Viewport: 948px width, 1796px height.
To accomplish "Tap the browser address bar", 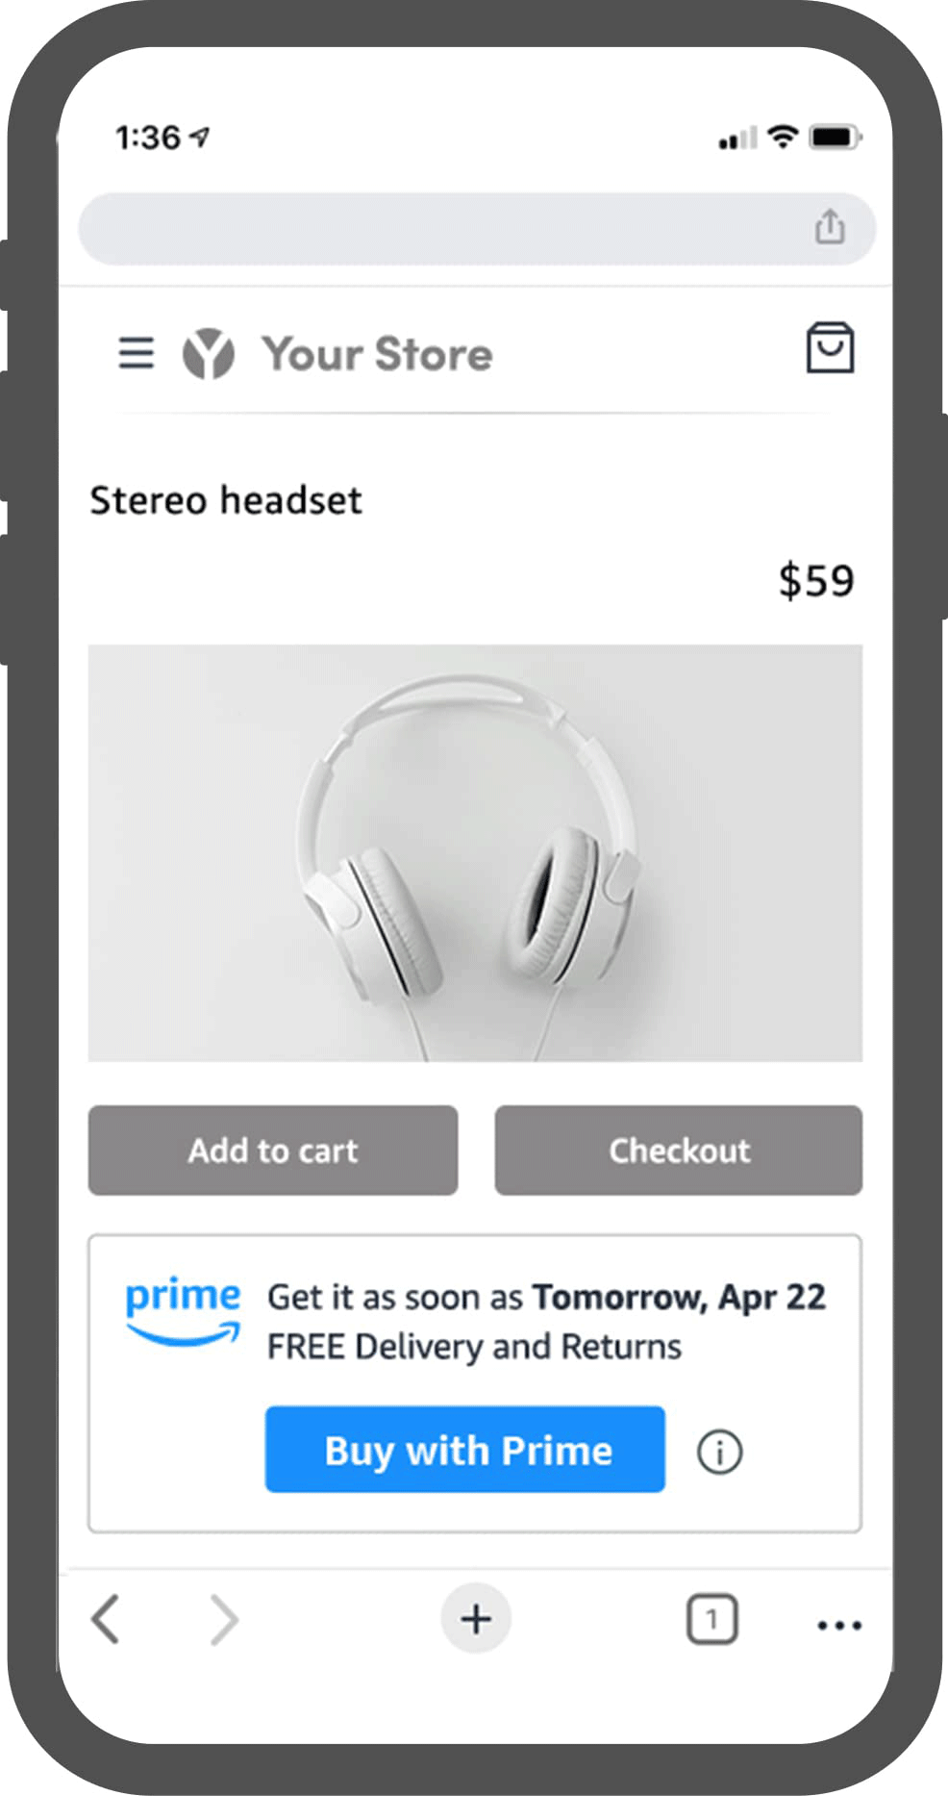I will point(452,228).
